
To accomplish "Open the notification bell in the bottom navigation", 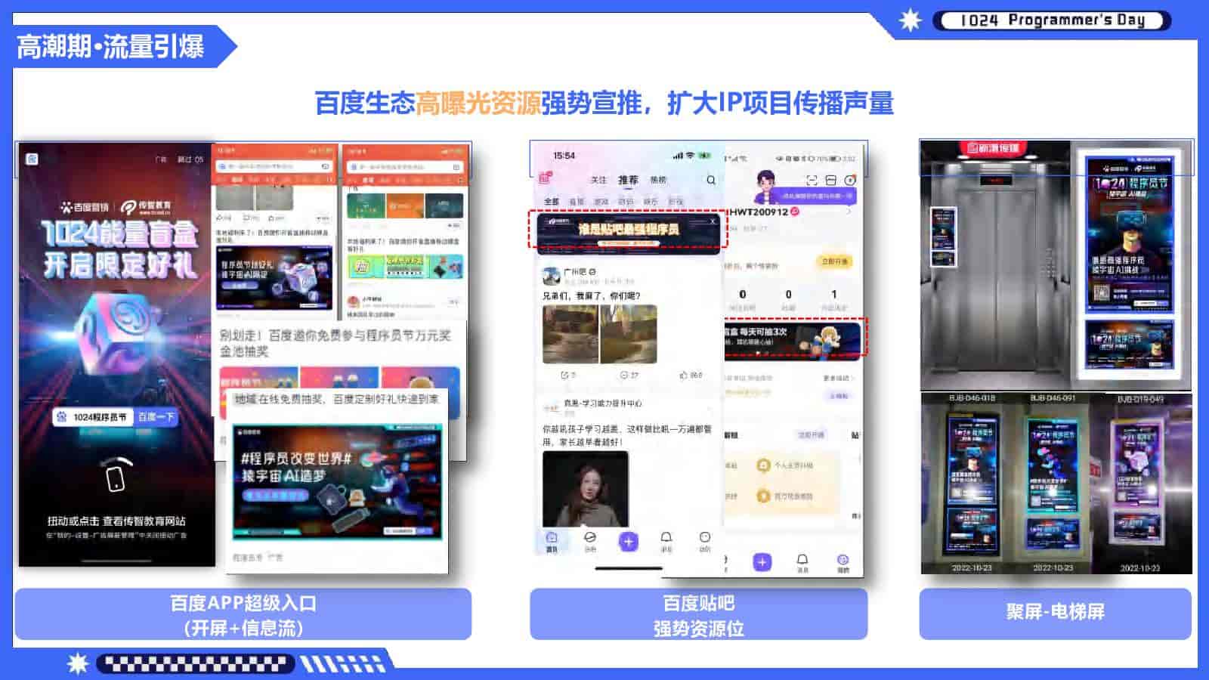I will coord(666,537).
